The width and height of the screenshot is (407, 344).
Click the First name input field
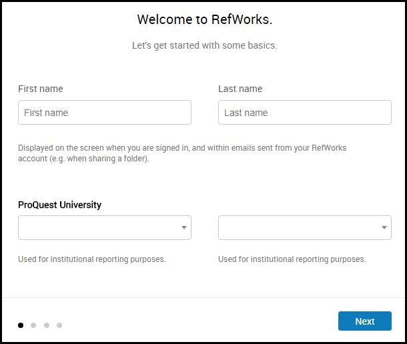coord(105,113)
